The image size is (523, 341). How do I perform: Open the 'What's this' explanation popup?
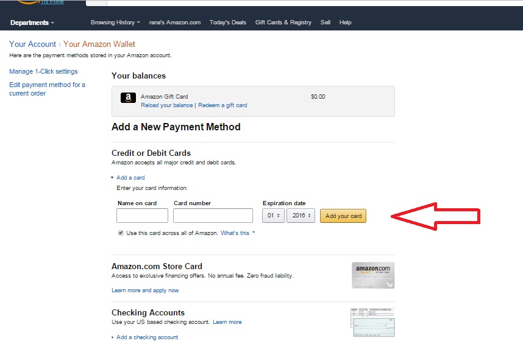(238, 233)
